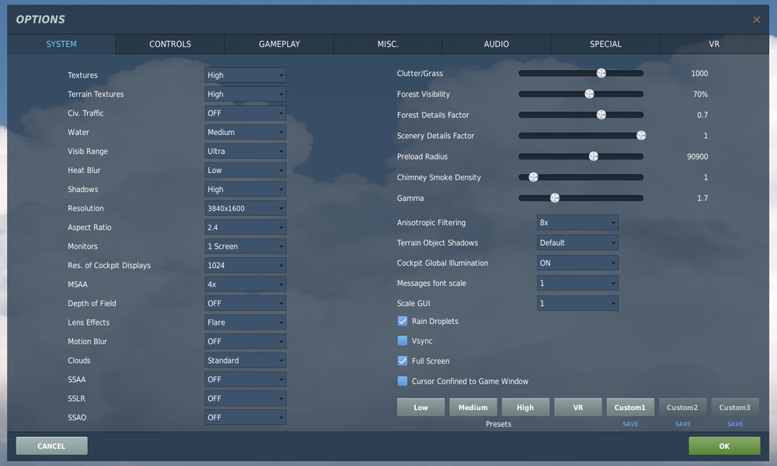Screen dimensions: 777x466
Task: Apply the High graphics preset
Action: [x=525, y=406]
